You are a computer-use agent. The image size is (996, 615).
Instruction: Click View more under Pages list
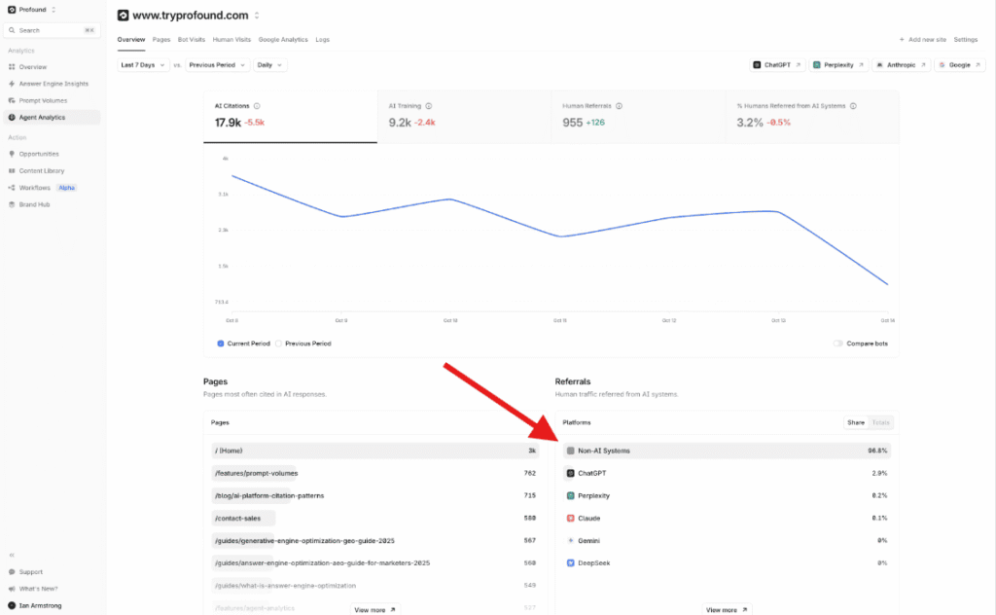(x=374, y=610)
